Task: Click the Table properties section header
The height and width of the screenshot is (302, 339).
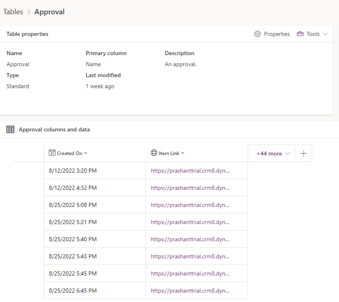Action: [27, 34]
